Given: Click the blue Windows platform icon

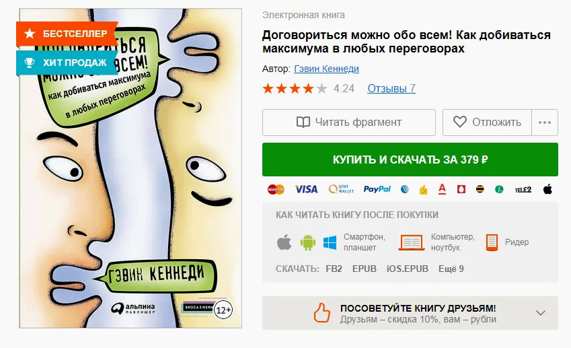Looking at the screenshot, I should [330, 242].
